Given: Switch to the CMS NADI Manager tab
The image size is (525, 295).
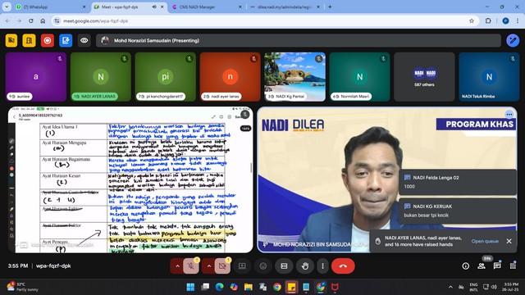Looking at the screenshot, I should [206, 7].
